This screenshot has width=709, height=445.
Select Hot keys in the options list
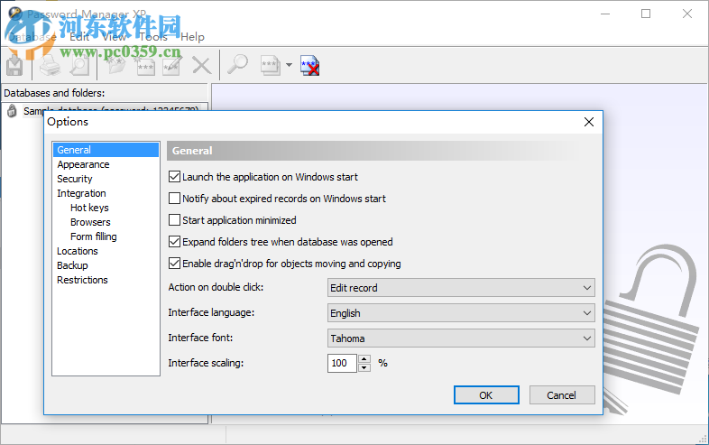[x=89, y=208]
